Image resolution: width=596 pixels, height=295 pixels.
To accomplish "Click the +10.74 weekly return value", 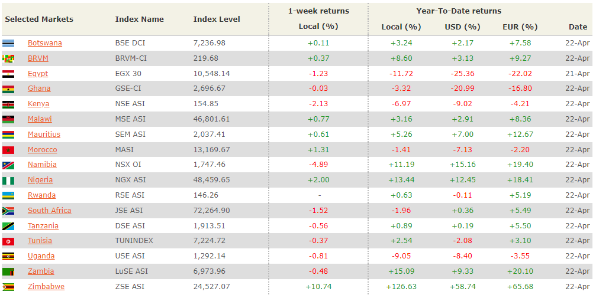I will [x=318, y=287].
